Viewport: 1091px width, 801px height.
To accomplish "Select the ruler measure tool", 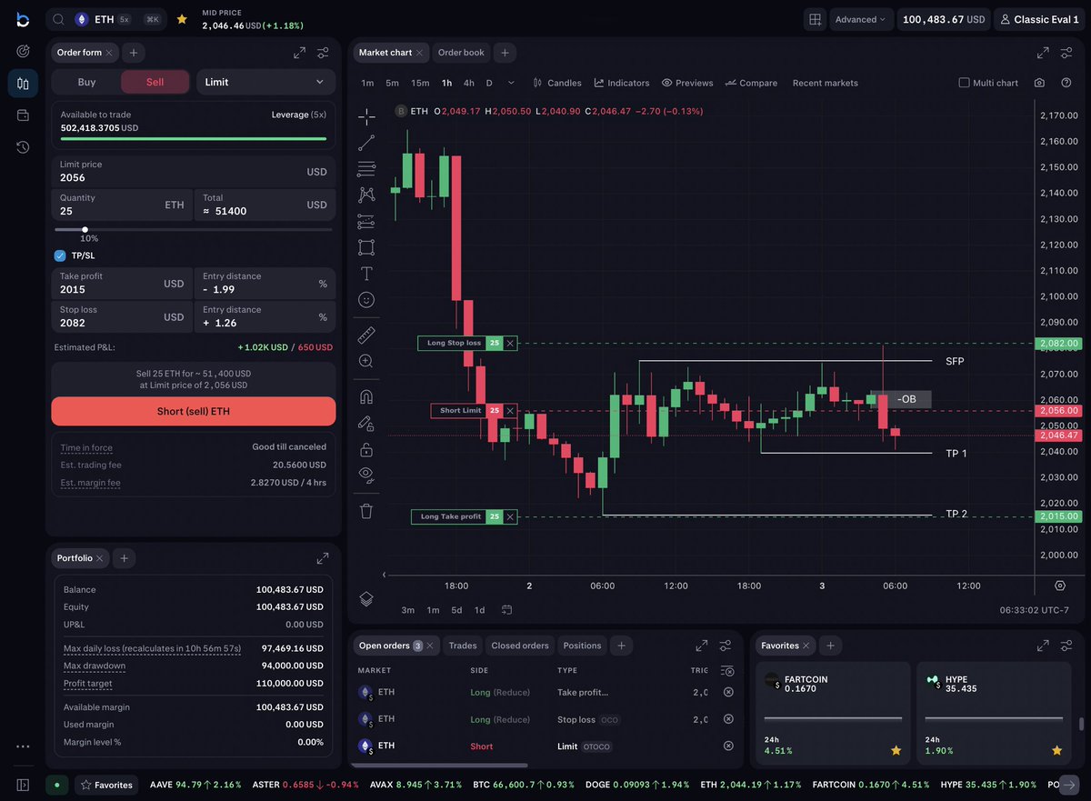I will tap(366, 335).
